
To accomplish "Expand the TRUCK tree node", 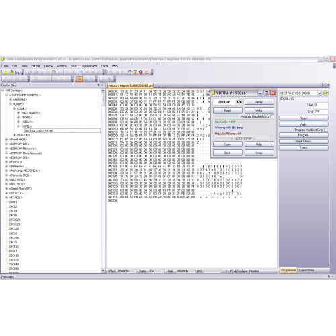I will pyautogui.click(x=15, y=135).
